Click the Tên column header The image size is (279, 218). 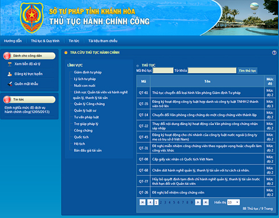pyautogui.click(x=207, y=81)
